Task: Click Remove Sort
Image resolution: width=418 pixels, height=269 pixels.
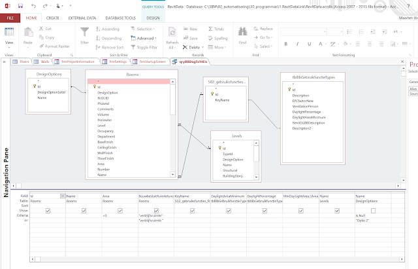Action: [110, 47]
